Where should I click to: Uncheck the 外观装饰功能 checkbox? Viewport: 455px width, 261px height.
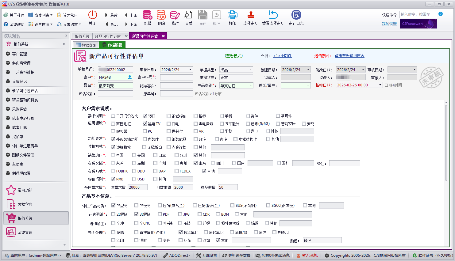tap(113, 139)
